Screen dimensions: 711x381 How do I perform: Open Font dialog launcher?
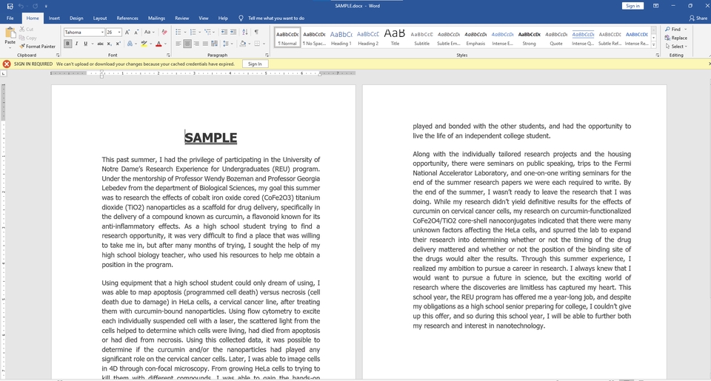[168, 55]
